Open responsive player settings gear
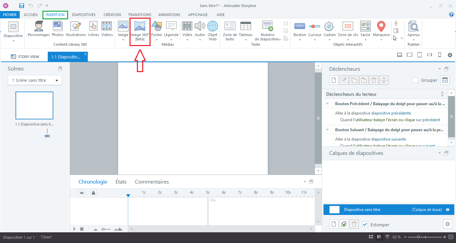Viewport: 456px width, 243px height. coord(450,55)
